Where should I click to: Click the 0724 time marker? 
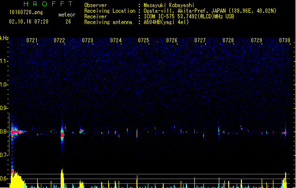pyautogui.click(x=116, y=40)
